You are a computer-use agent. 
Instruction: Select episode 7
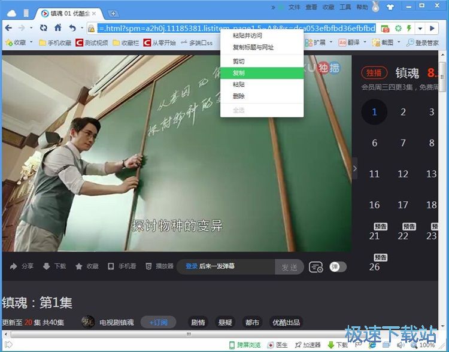click(x=403, y=142)
